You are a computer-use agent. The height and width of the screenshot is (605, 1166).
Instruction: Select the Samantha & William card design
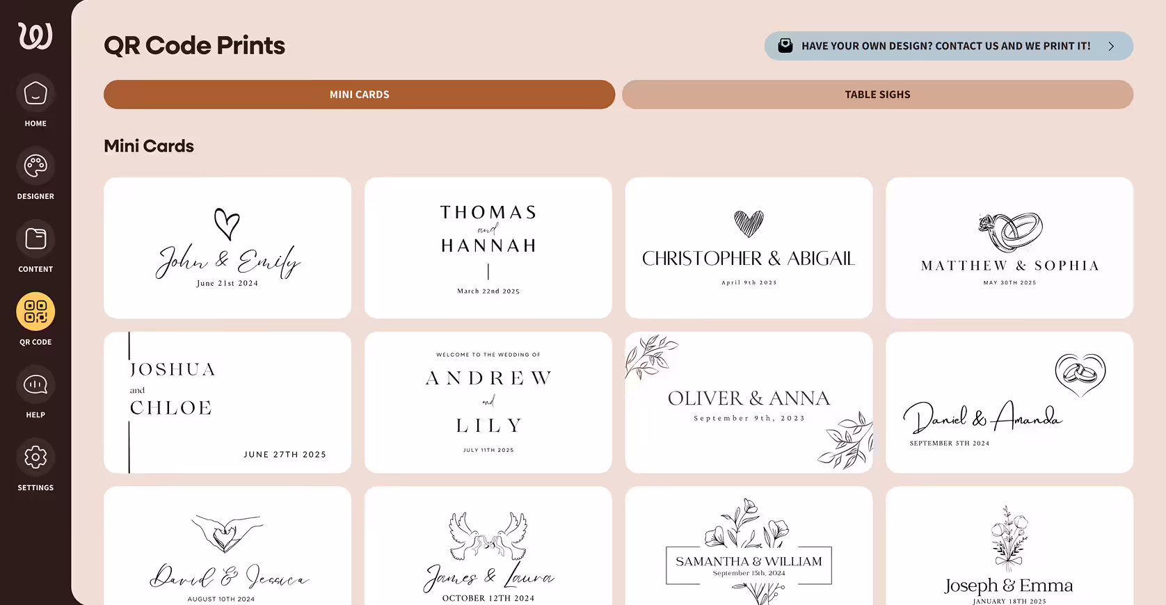(x=749, y=546)
